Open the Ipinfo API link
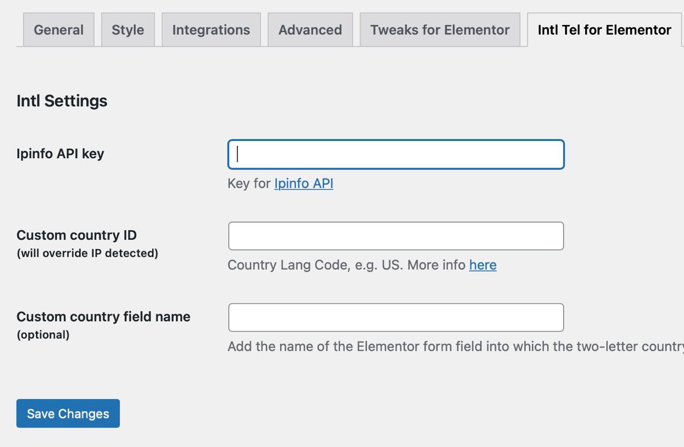This screenshot has width=684, height=447. (x=304, y=183)
